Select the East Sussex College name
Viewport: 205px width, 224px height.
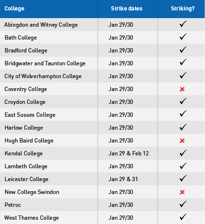click(30, 115)
